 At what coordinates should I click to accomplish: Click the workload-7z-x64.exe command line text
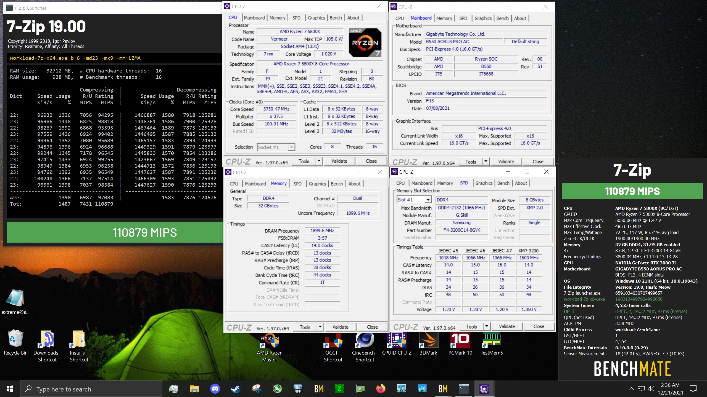[x=75, y=58]
